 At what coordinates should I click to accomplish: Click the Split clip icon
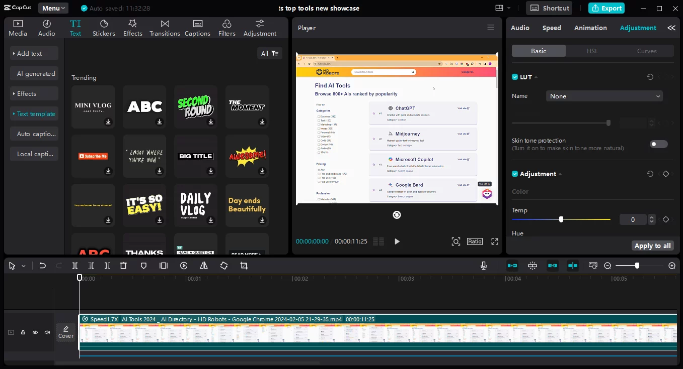coord(75,266)
